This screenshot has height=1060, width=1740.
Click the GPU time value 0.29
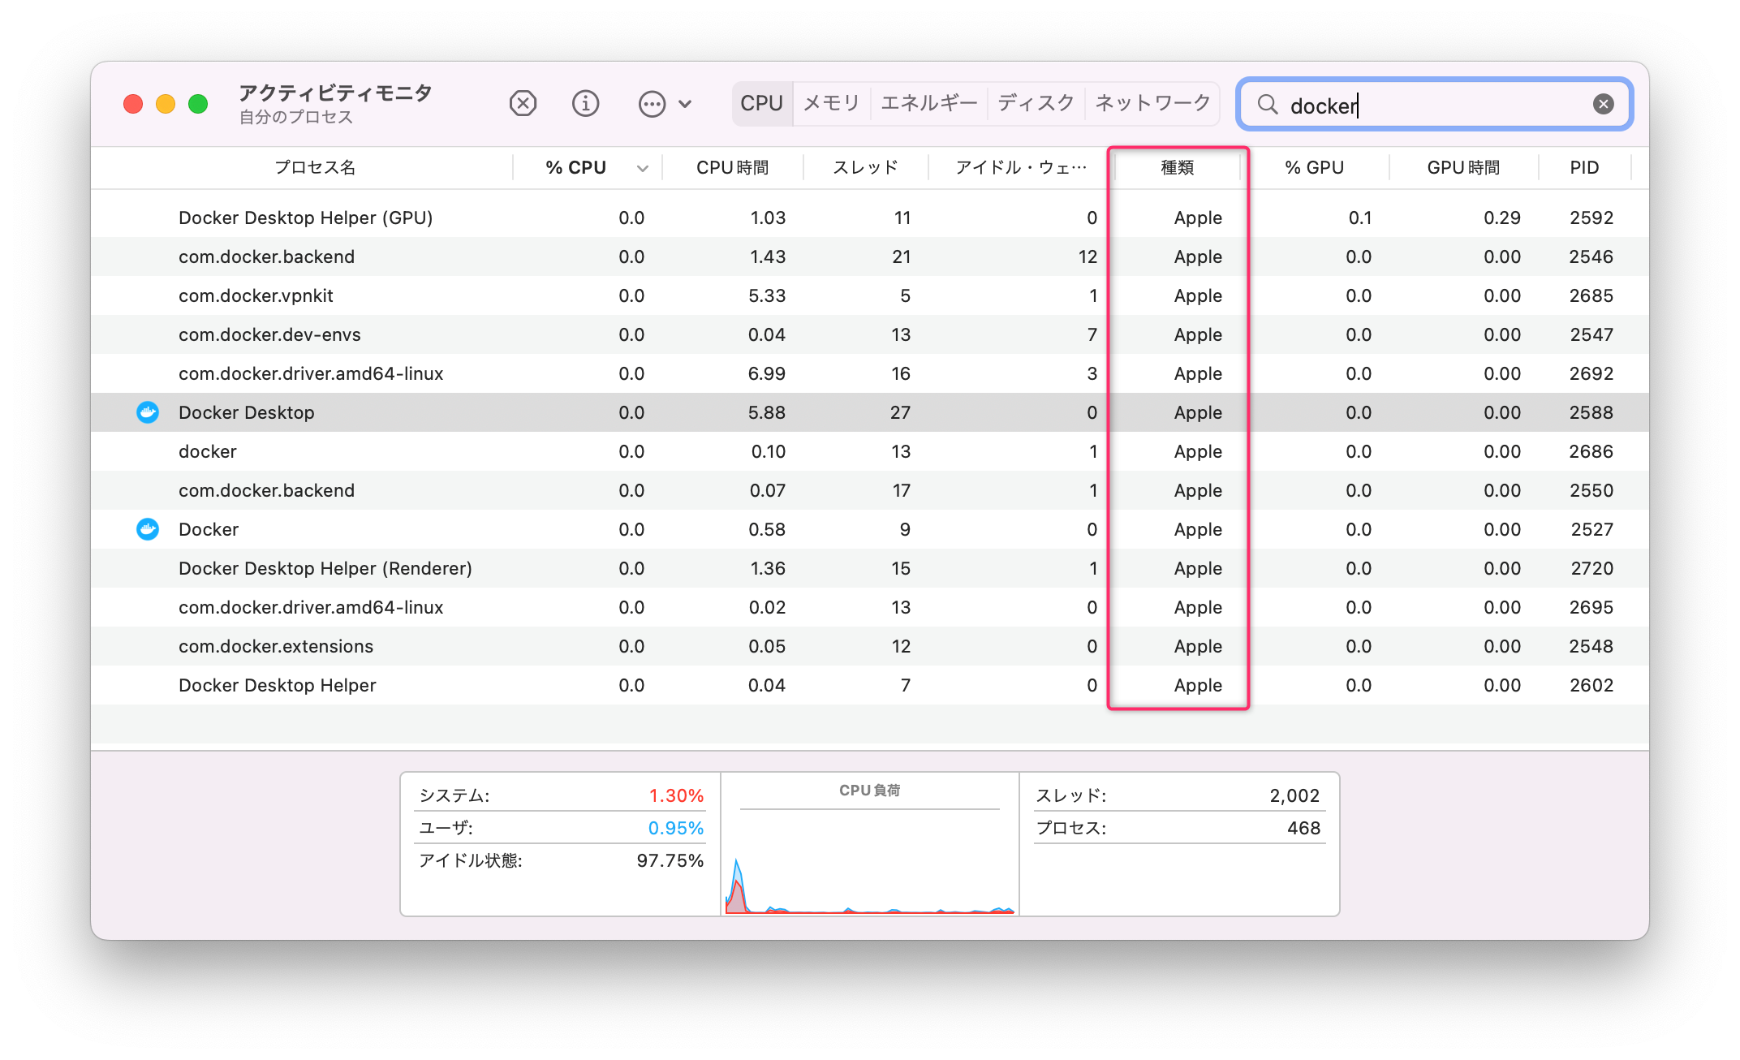(1502, 218)
